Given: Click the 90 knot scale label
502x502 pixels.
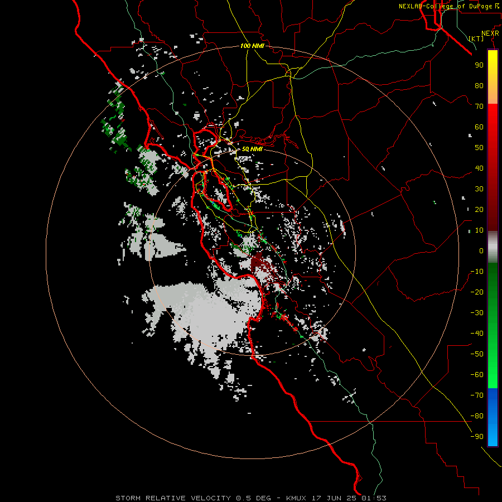Looking at the screenshot, I should coord(479,65).
